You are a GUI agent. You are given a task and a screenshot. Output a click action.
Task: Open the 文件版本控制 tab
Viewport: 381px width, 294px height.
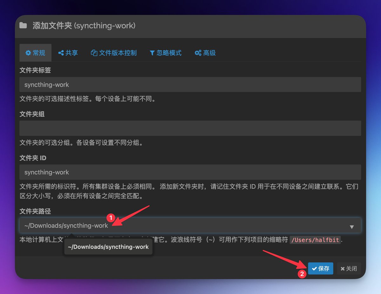click(x=114, y=53)
